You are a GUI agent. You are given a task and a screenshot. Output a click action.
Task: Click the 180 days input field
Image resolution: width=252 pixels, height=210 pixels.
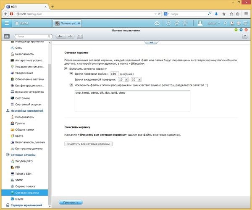115,74
